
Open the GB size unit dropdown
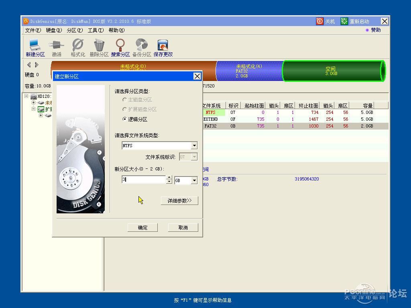coord(194,180)
